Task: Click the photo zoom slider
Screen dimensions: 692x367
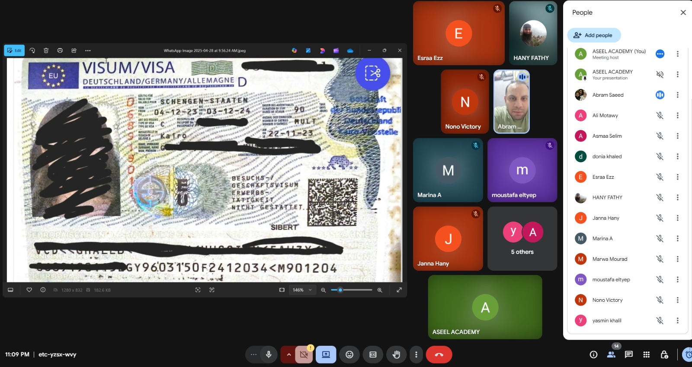Action: pyautogui.click(x=351, y=290)
